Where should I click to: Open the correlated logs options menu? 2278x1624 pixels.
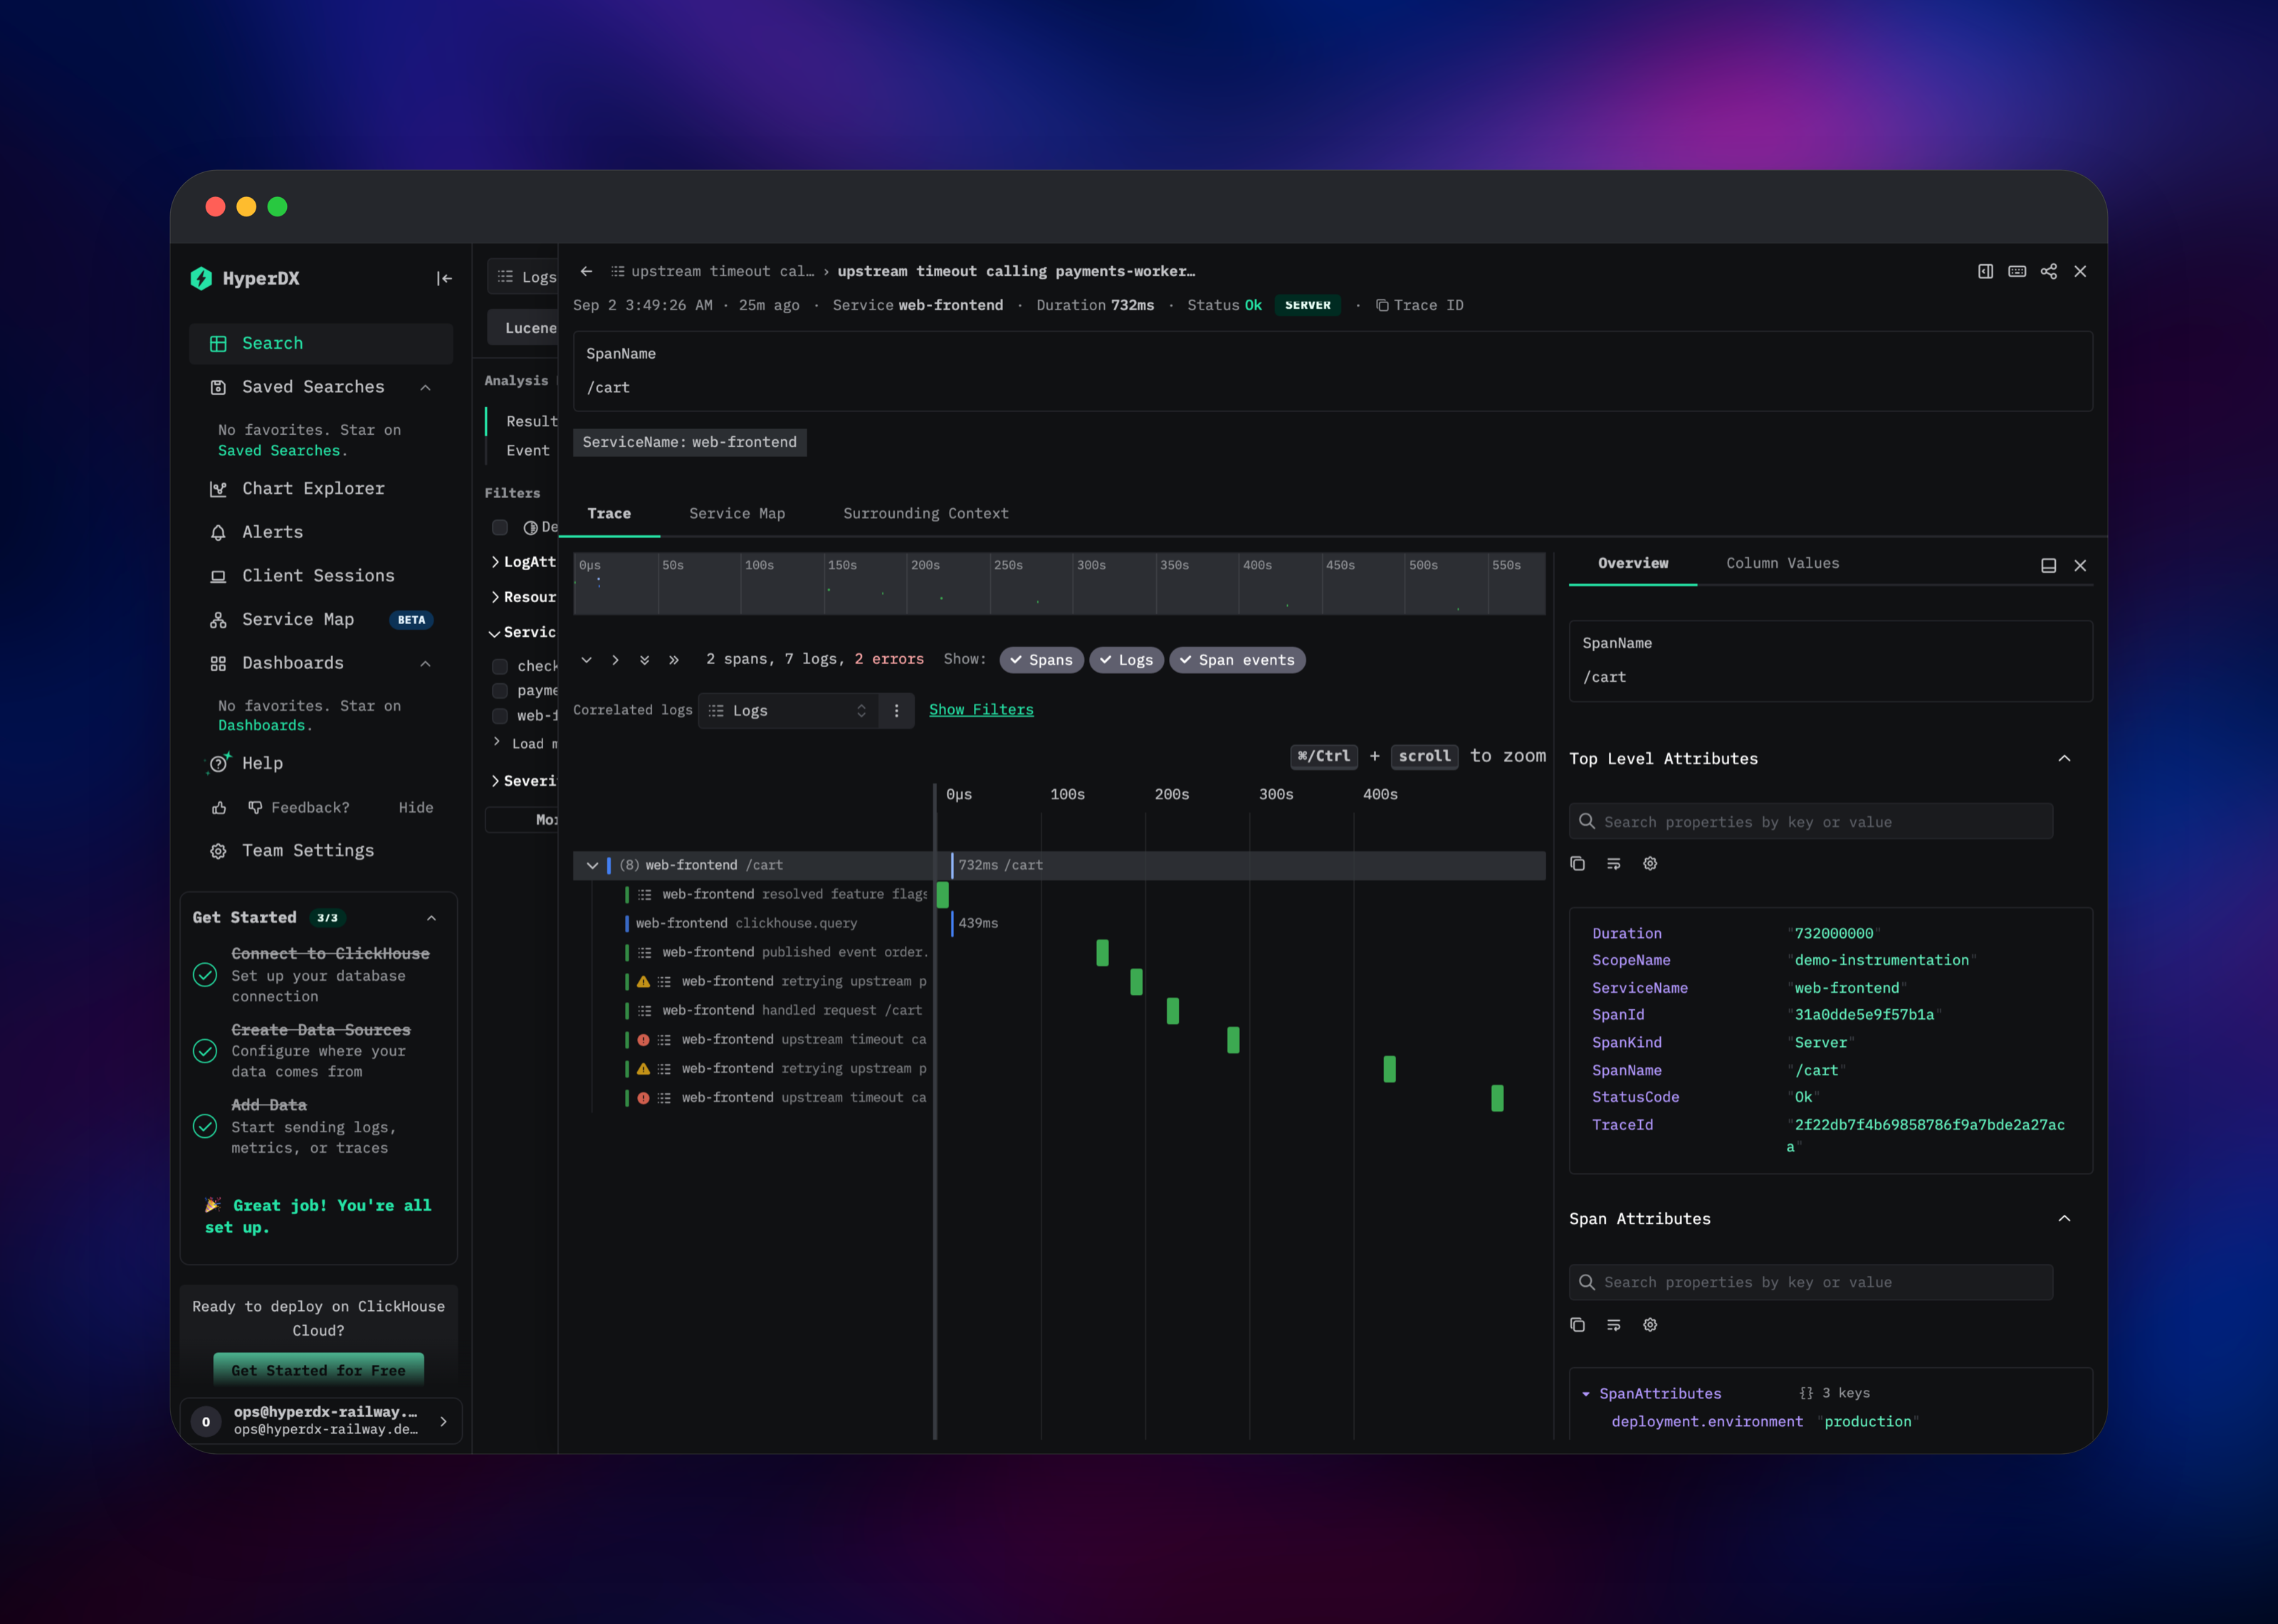pos(896,710)
